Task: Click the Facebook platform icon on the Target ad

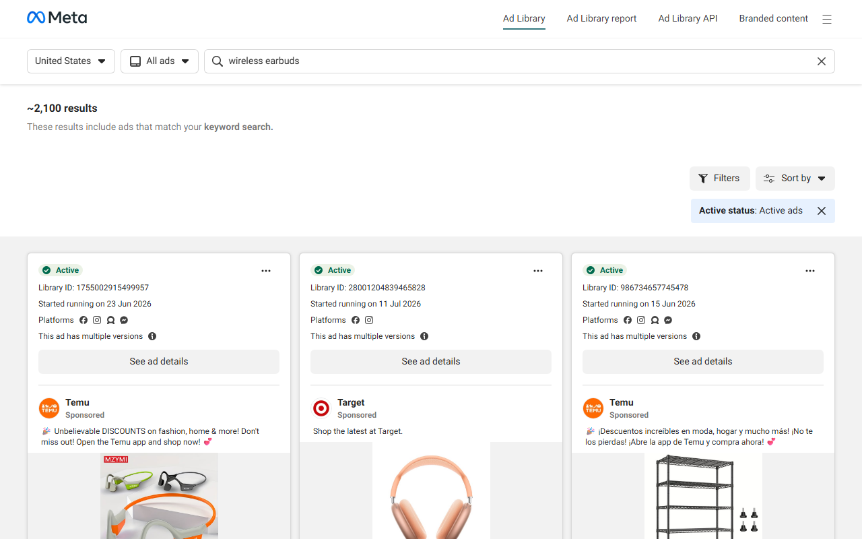Action: click(x=356, y=320)
